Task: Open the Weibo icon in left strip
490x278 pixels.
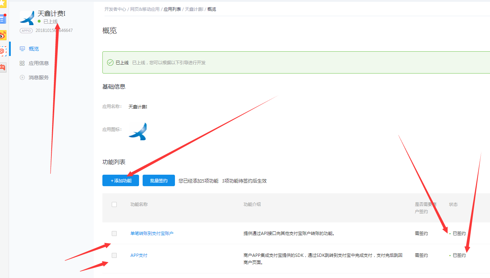Action: pos(3,35)
